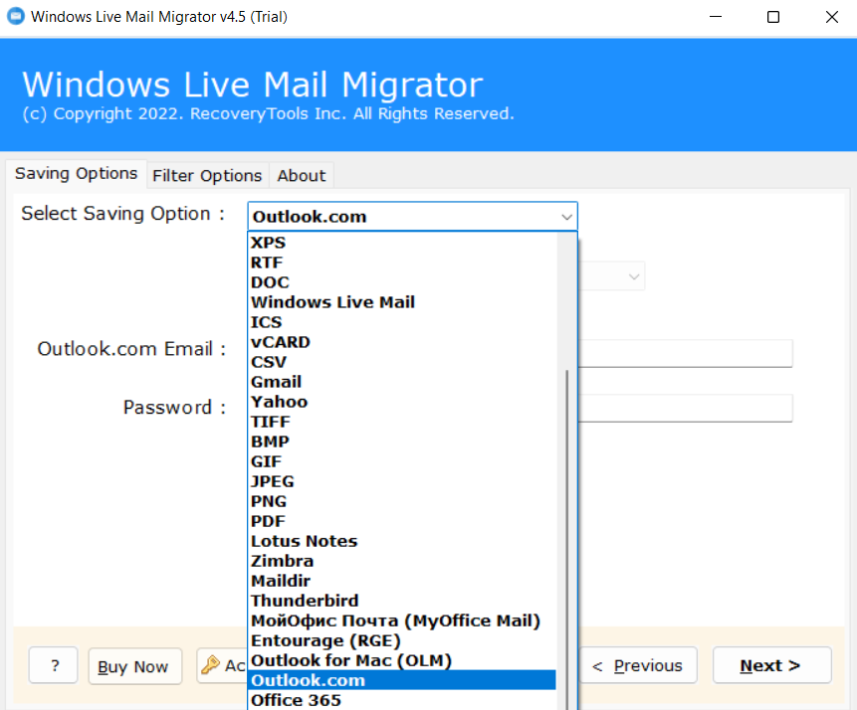Go back with the Previous button
Image resolution: width=857 pixels, height=710 pixels.
(x=637, y=665)
